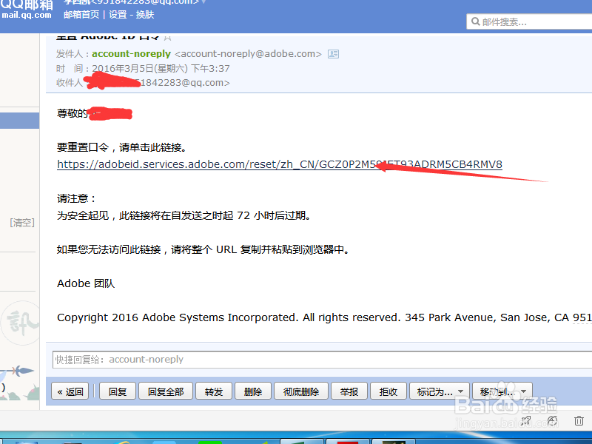592x444 pixels.
Task: Select the 72 小时后过期 expiry notice line
Action: [184, 215]
